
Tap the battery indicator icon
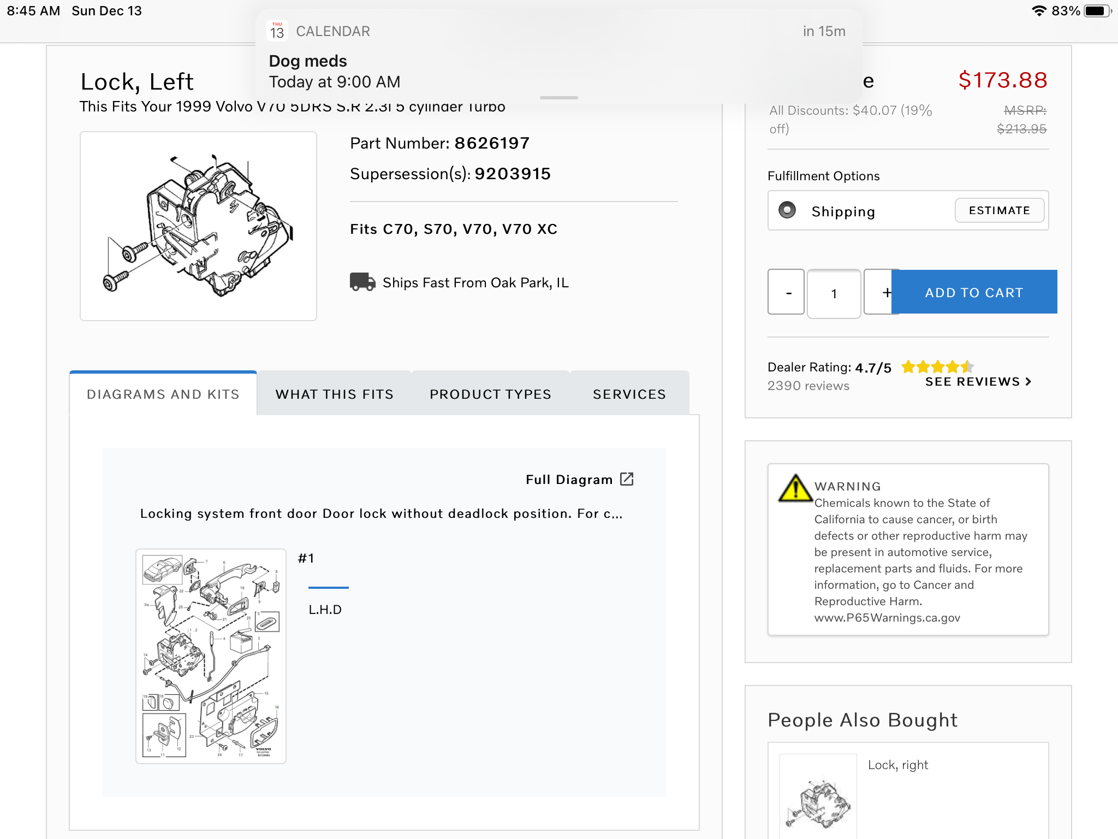tap(1097, 11)
